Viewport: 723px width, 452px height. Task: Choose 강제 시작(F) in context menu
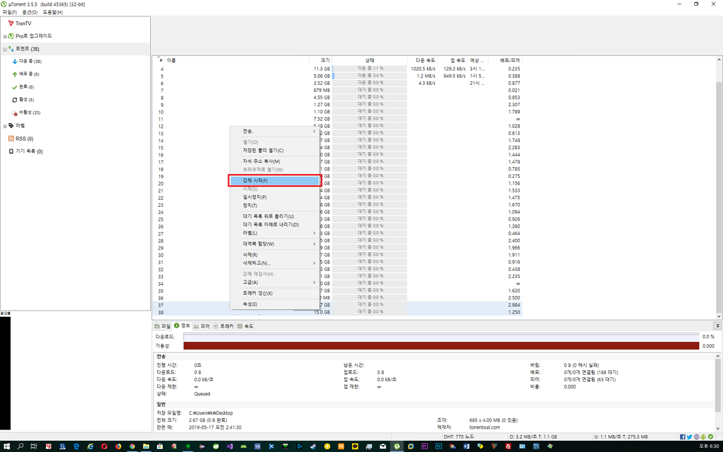(x=274, y=180)
